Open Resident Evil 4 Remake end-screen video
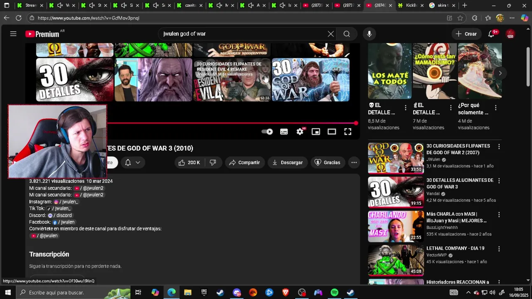Screen dimensions: 532x299 232,80
